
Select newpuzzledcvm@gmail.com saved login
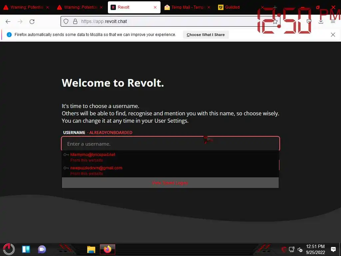(170, 171)
